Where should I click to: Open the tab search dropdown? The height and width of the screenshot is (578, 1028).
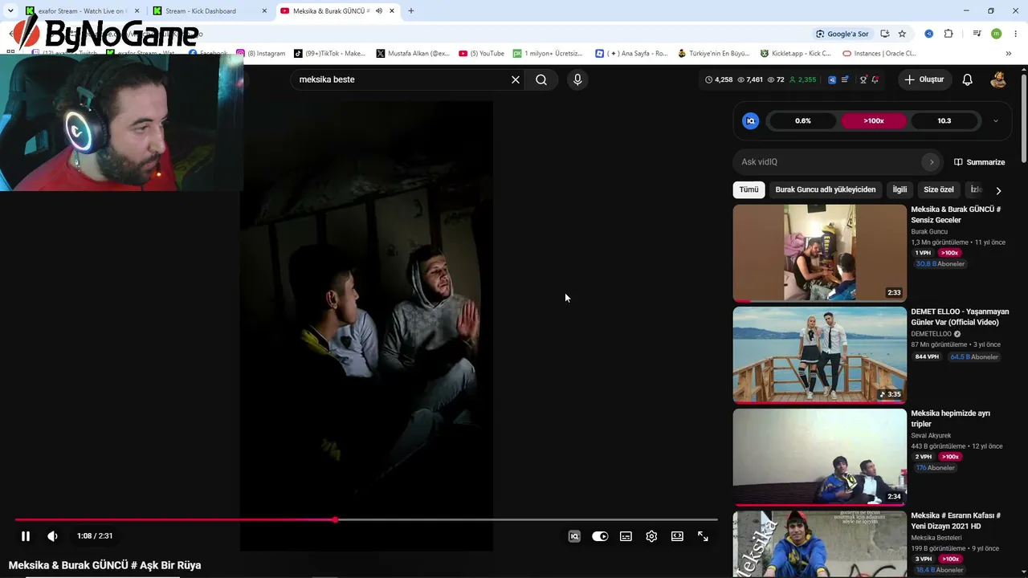tap(10, 11)
